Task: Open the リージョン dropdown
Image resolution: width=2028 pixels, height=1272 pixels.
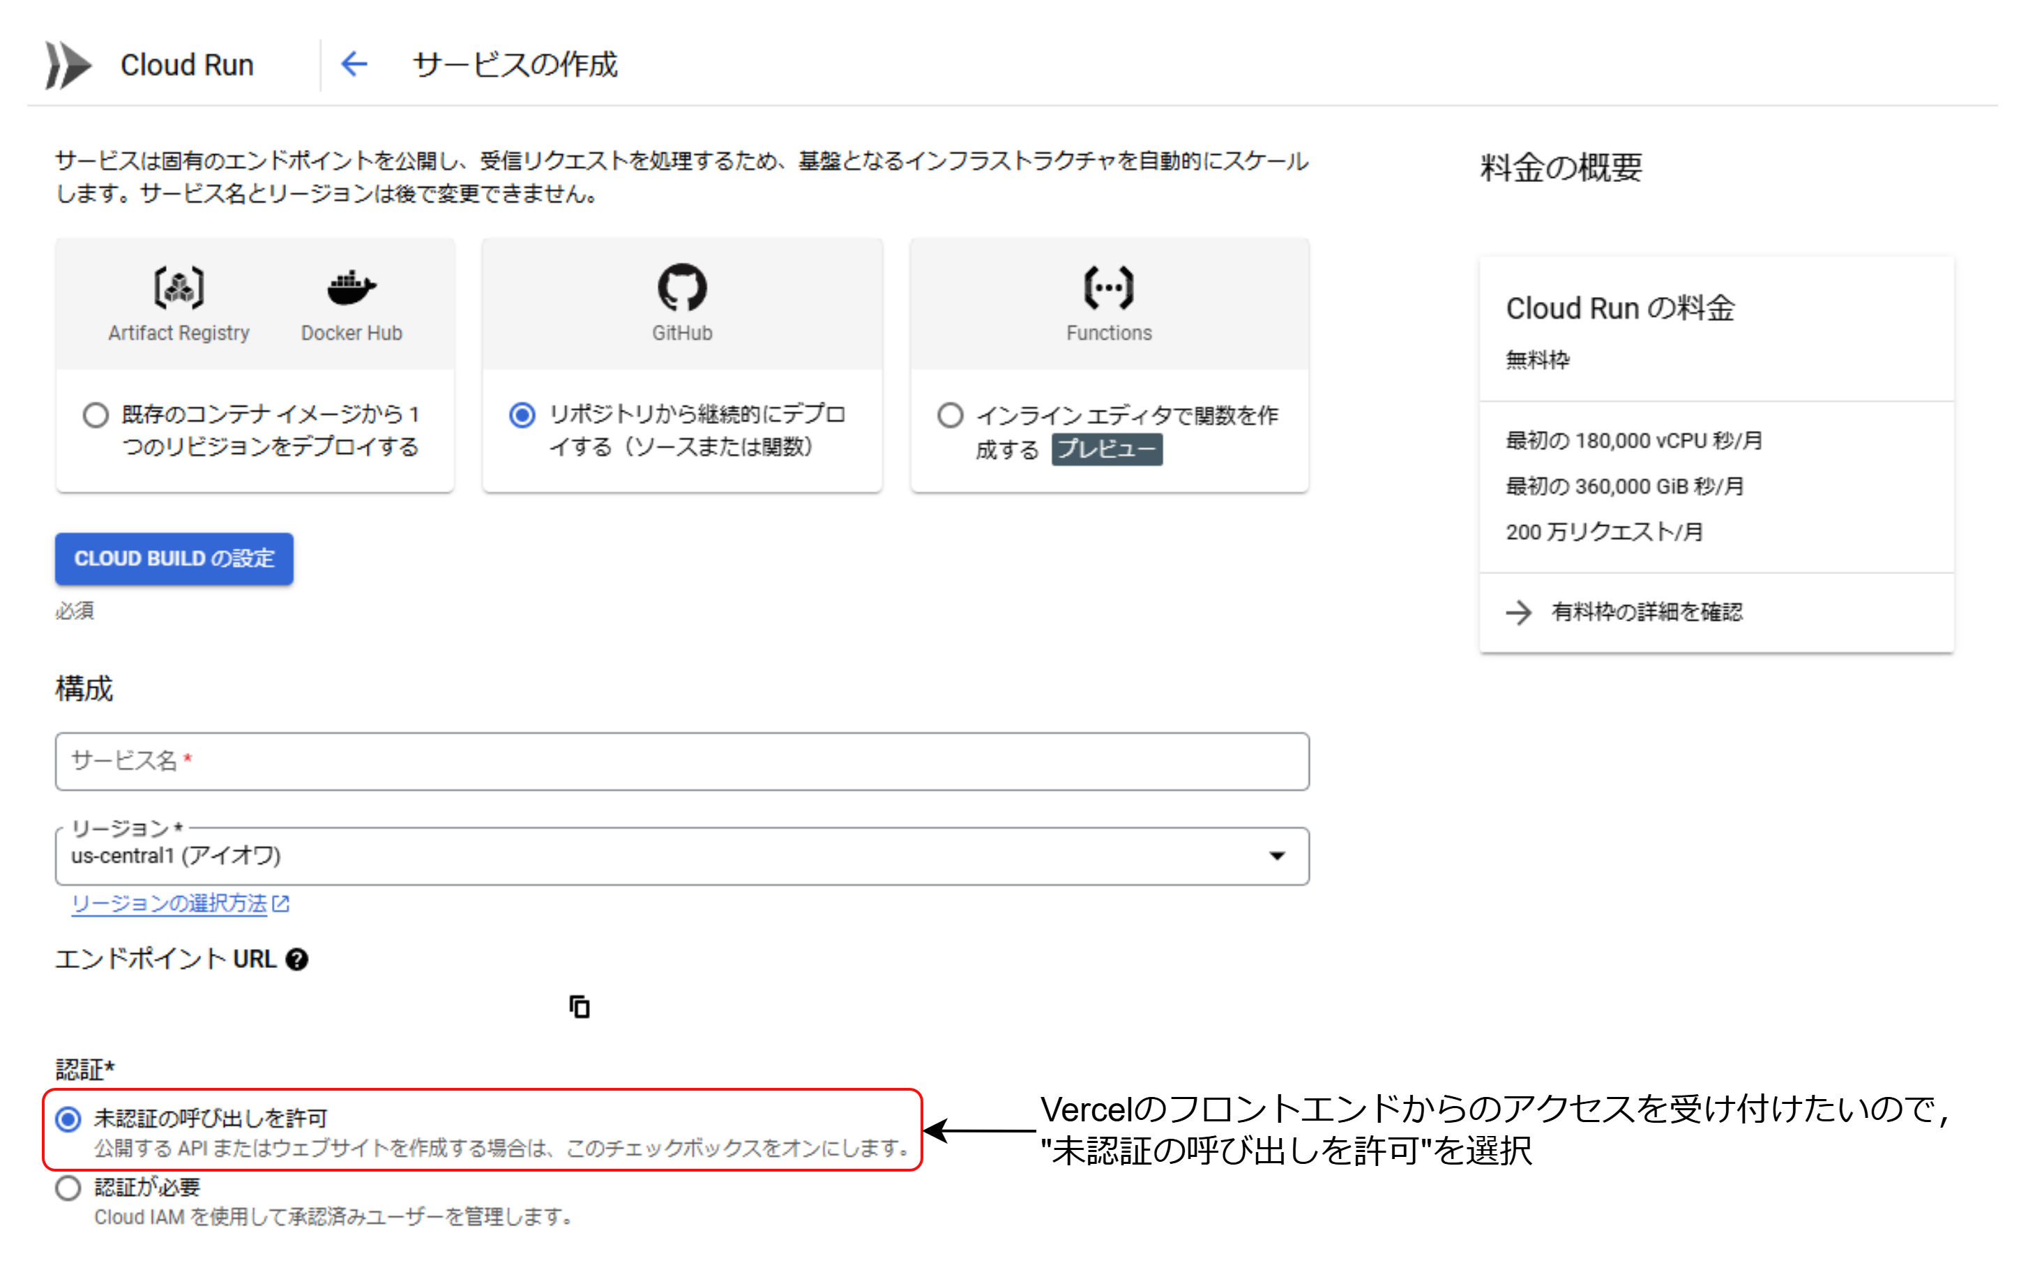Action: click(x=1278, y=856)
